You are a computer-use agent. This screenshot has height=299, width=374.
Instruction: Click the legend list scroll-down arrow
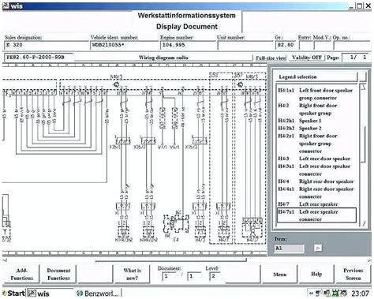click(364, 223)
